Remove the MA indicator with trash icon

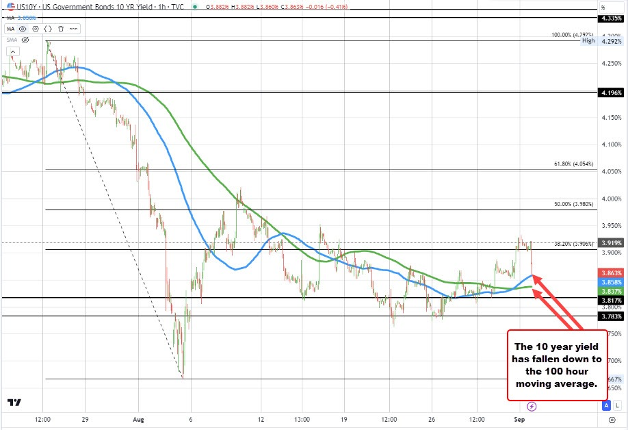pyautogui.click(x=61, y=29)
